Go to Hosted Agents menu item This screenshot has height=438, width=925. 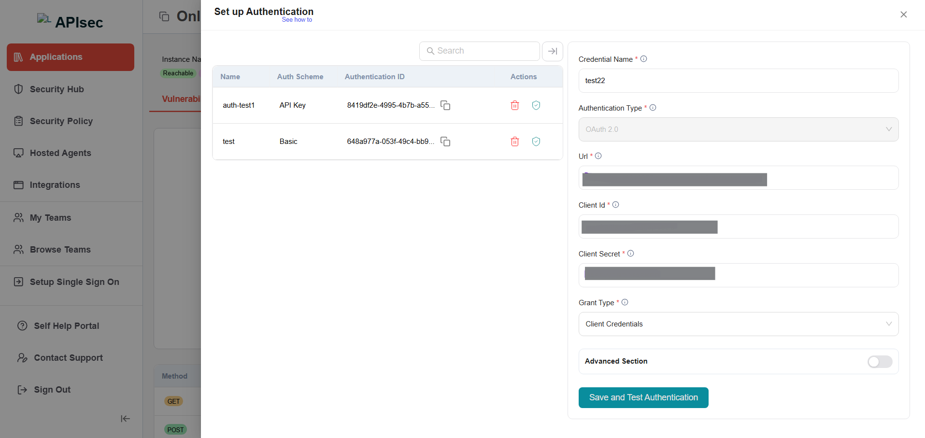coord(60,153)
